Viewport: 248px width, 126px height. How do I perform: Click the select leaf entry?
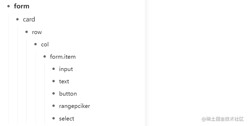point(67,119)
